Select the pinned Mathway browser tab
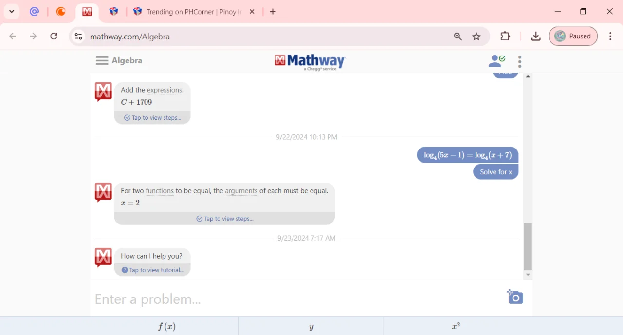Image resolution: width=623 pixels, height=335 pixels. 87,12
